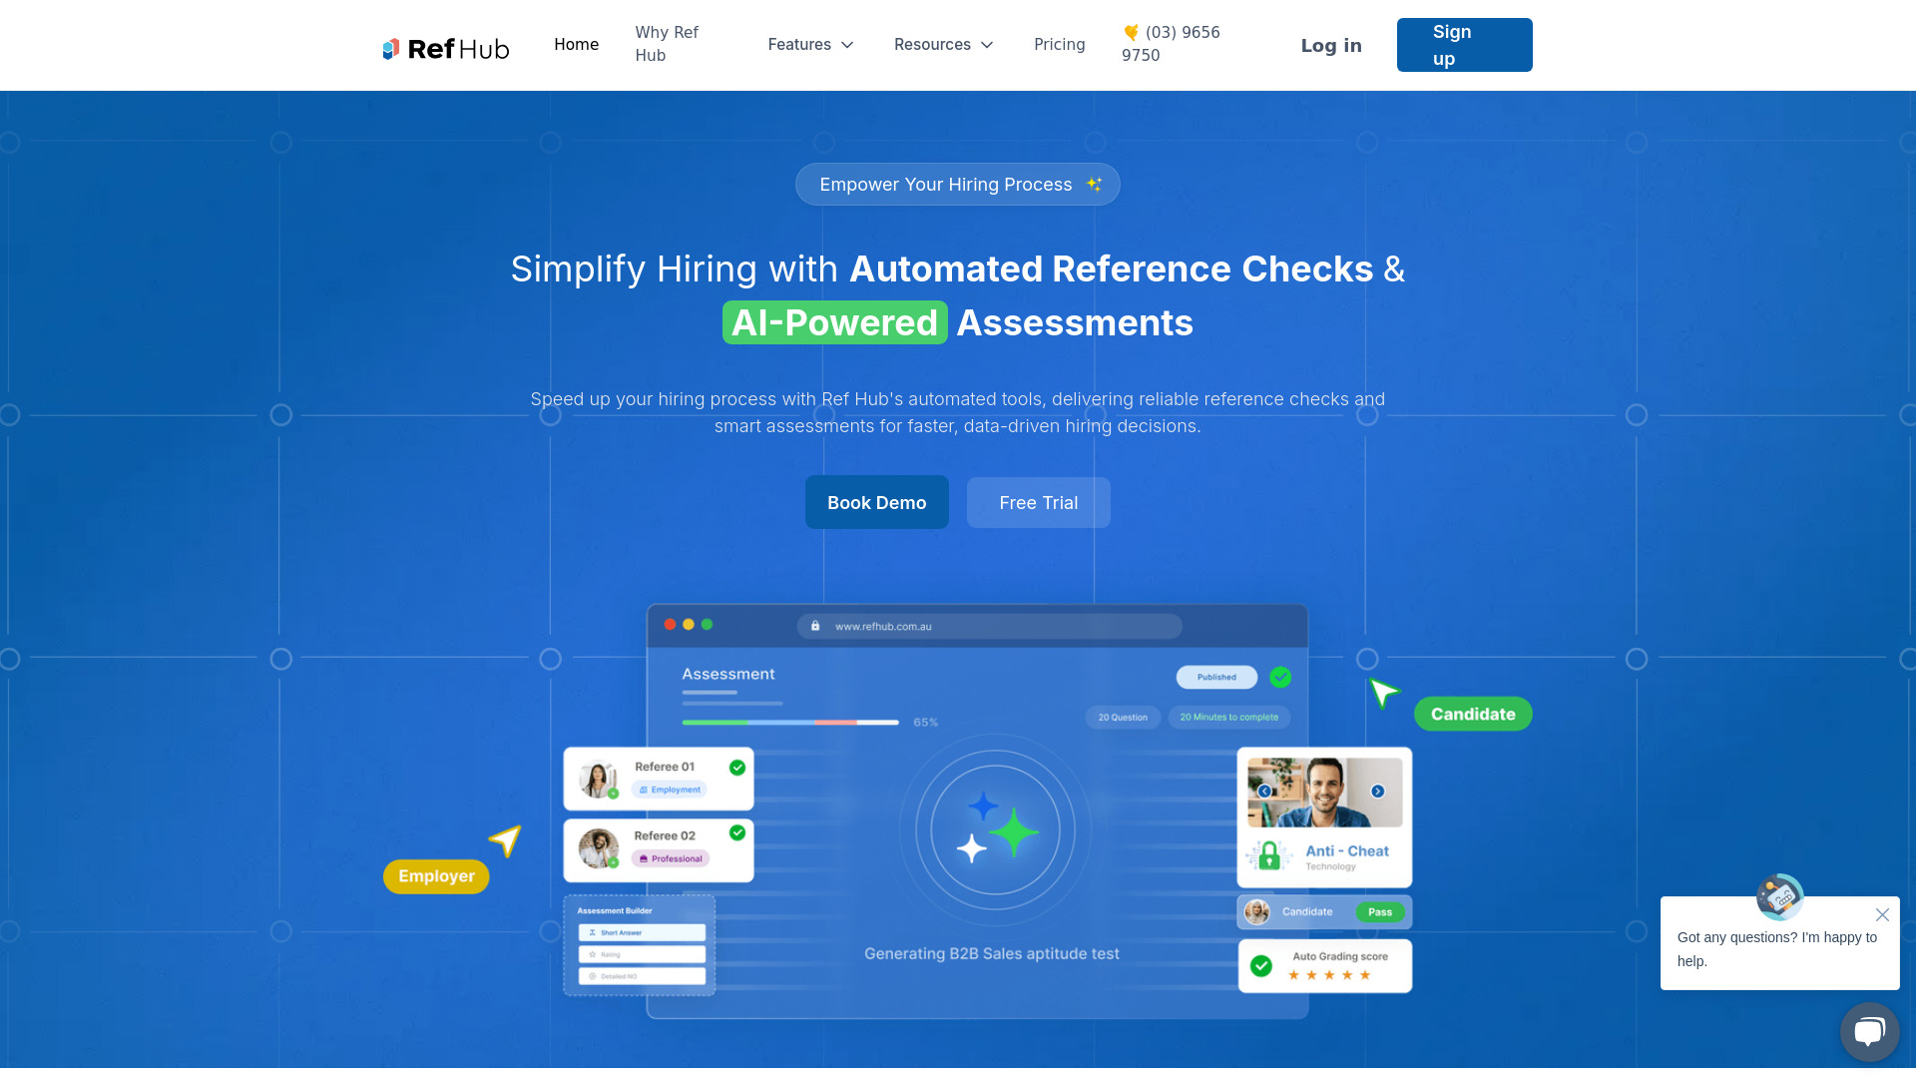The image size is (1916, 1078).
Task: Click the green checkmark on Referee 02
Action: (x=736, y=829)
